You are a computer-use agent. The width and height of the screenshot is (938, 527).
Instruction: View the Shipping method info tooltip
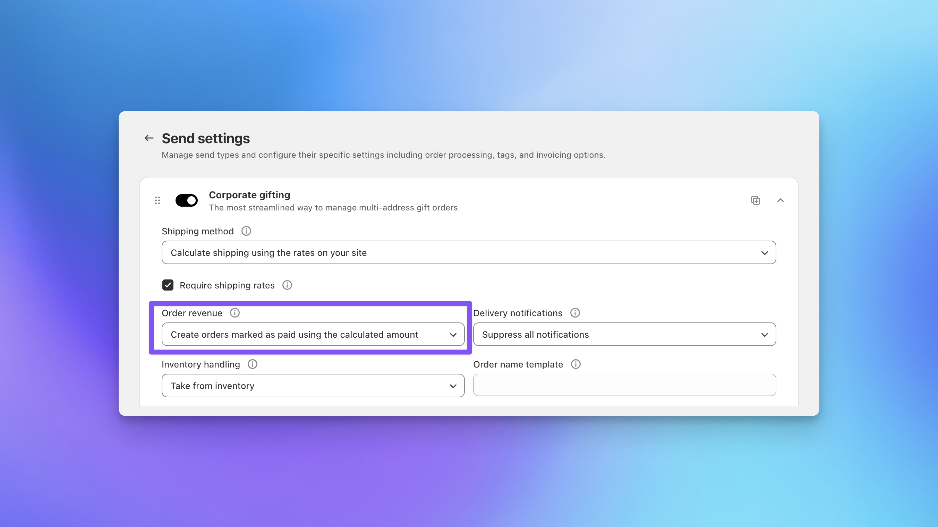[x=246, y=231]
